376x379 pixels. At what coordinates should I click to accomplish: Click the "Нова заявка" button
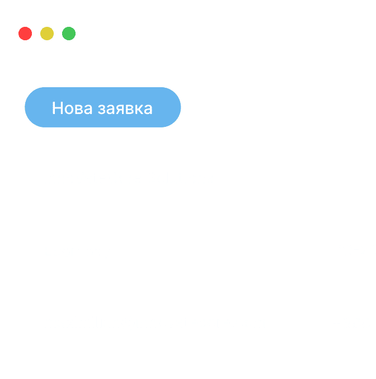[103, 107]
